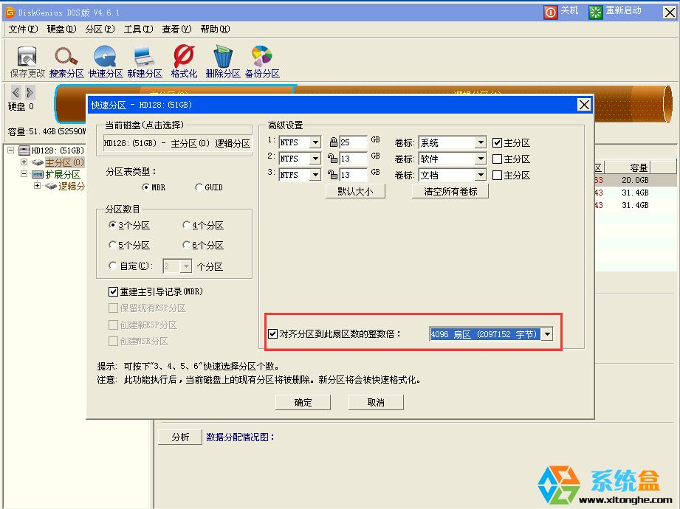
Task: Choose 3 partitions (3个分区) option
Action: (x=112, y=225)
